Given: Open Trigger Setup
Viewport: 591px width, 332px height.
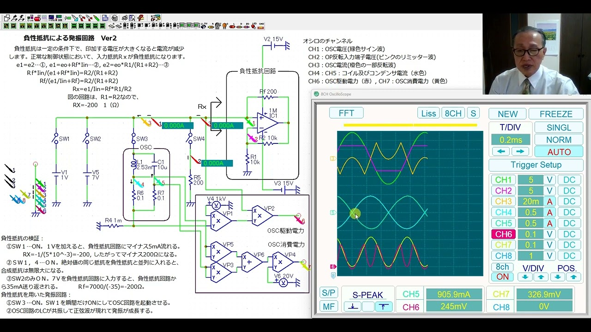Looking at the screenshot, I should 536,165.
